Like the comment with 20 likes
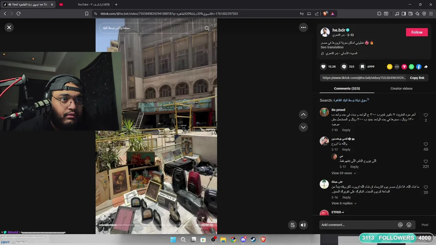Image resolution: width=436 pixels, height=245 pixels. pos(426,187)
